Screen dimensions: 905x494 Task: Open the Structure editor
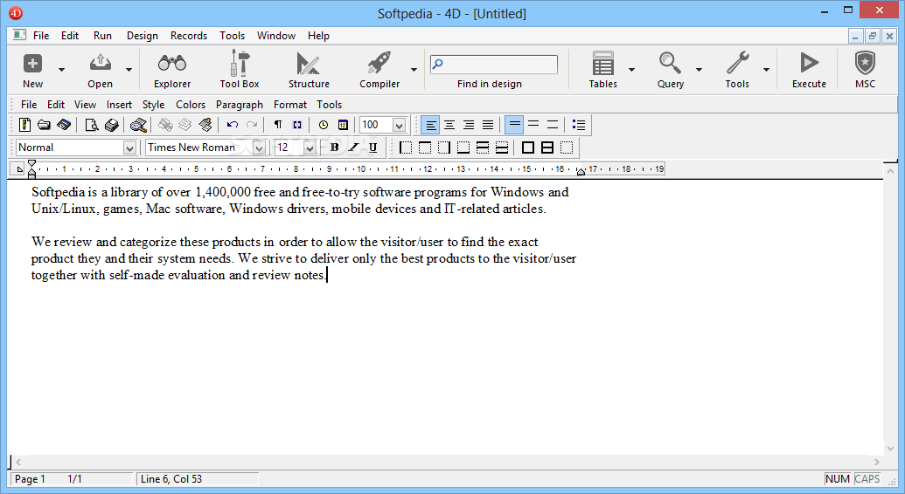[309, 70]
